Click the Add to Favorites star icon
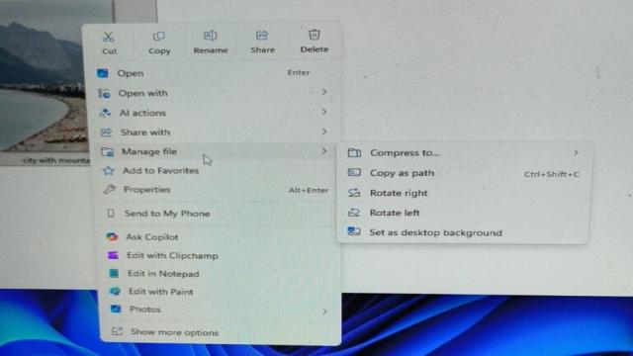Screen dimensions: 633x356 click(x=108, y=171)
